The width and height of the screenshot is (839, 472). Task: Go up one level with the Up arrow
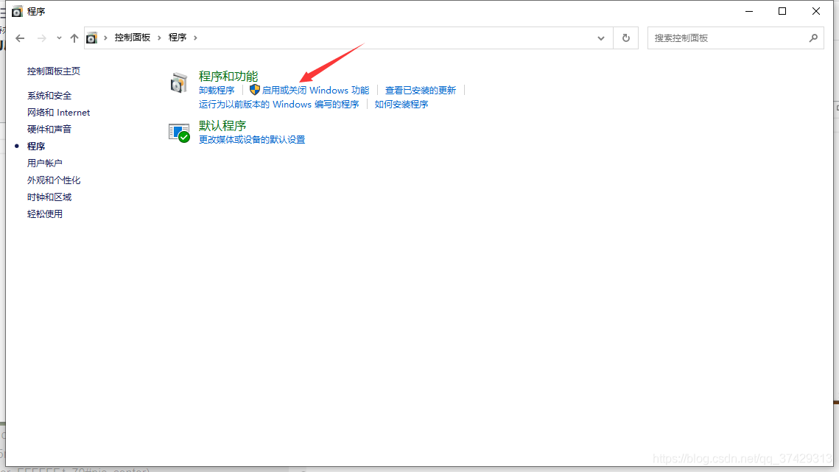74,38
